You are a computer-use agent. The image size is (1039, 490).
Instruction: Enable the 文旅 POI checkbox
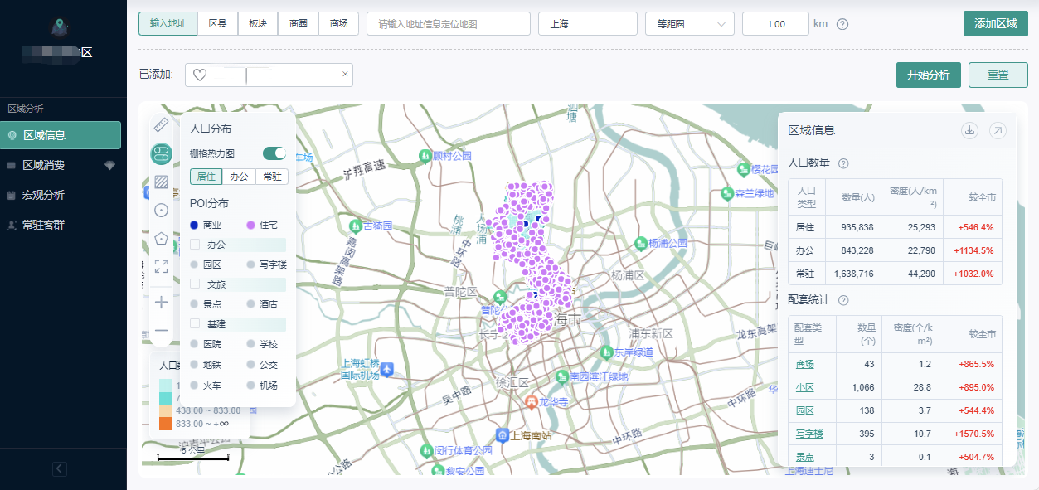pyautogui.click(x=195, y=284)
